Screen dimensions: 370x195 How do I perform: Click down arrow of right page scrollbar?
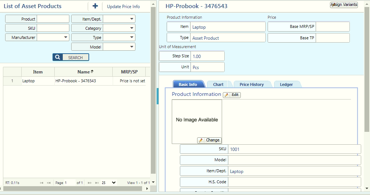[x=367, y=188]
